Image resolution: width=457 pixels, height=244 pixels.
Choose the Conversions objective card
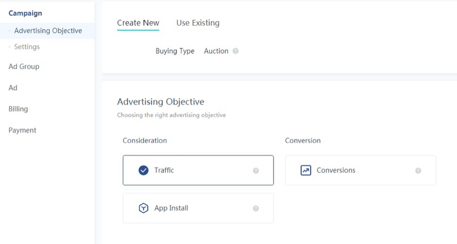tap(360, 170)
